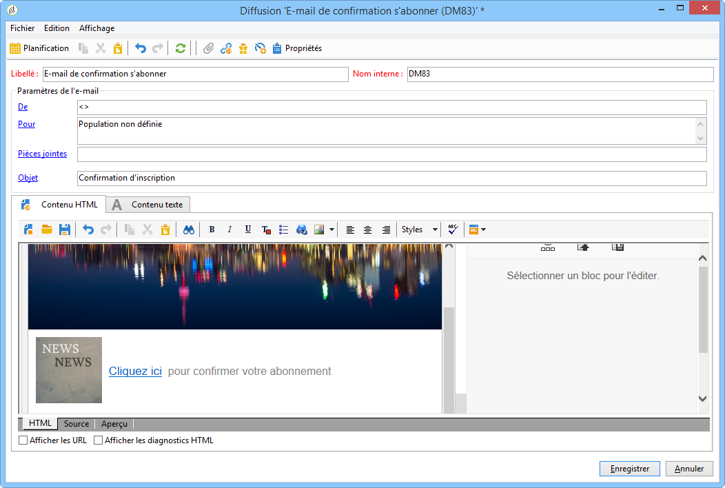Image resolution: width=725 pixels, height=488 pixels.
Task: Click the save floppy icon in editor toolbar
Action: point(65,230)
